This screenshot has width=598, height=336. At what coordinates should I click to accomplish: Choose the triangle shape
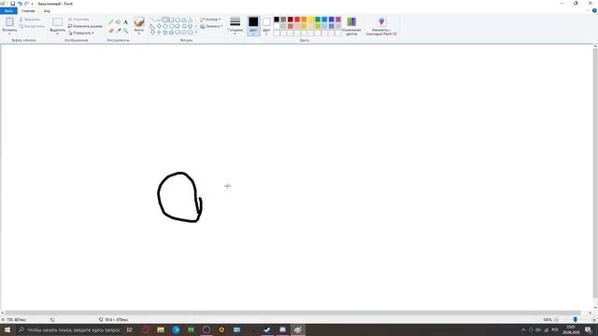pos(191,20)
